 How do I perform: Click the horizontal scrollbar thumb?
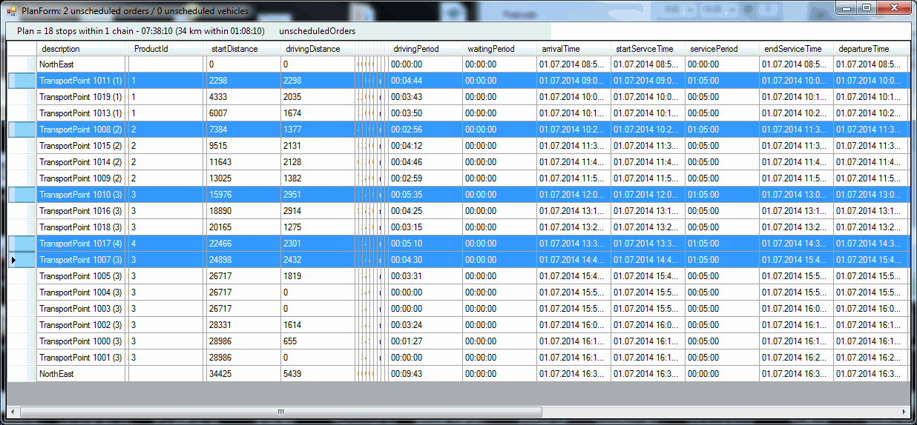(x=280, y=412)
